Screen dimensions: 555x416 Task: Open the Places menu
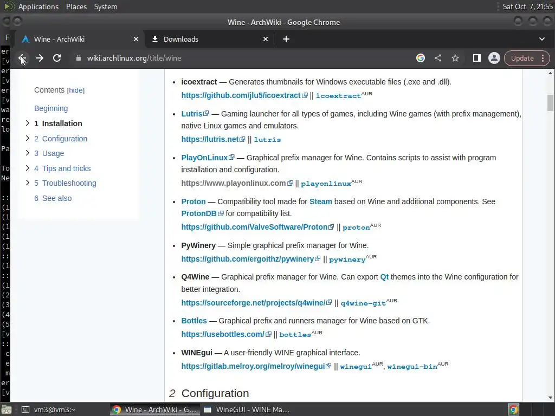pyautogui.click(x=76, y=6)
